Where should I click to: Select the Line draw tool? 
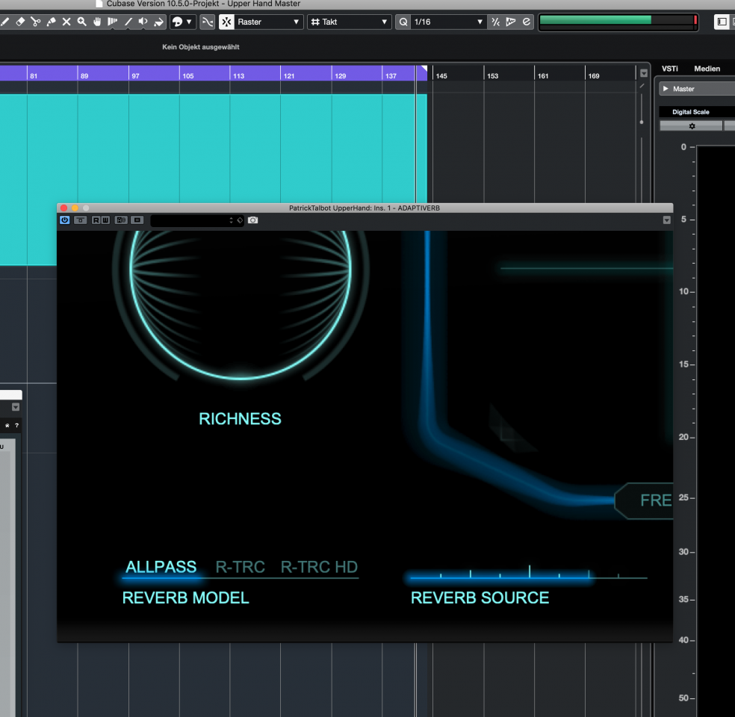[128, 22]
